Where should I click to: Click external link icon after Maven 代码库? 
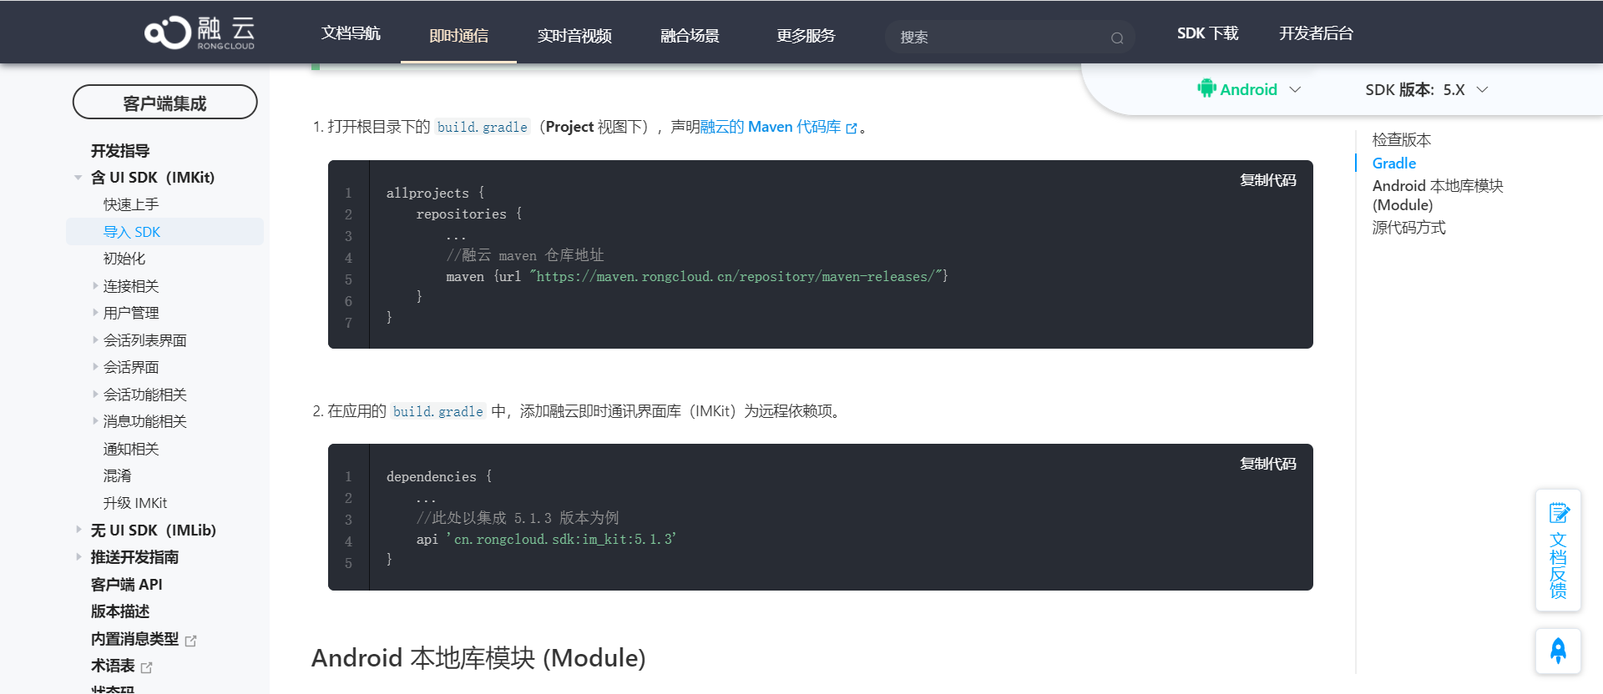[x=852, y=128]
